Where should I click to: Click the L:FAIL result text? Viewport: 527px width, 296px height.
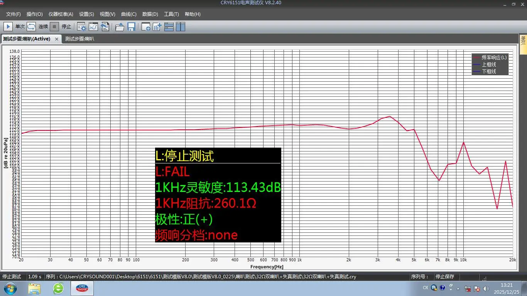click(172, 172)
